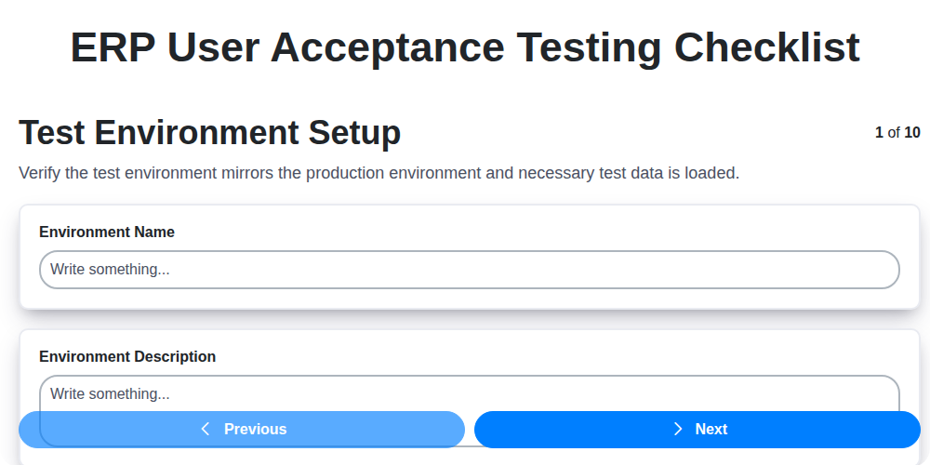The width and height of the screenshot is (930, 465).
Task: Click the "1 of 10" step counter
Action: [897, 133]
